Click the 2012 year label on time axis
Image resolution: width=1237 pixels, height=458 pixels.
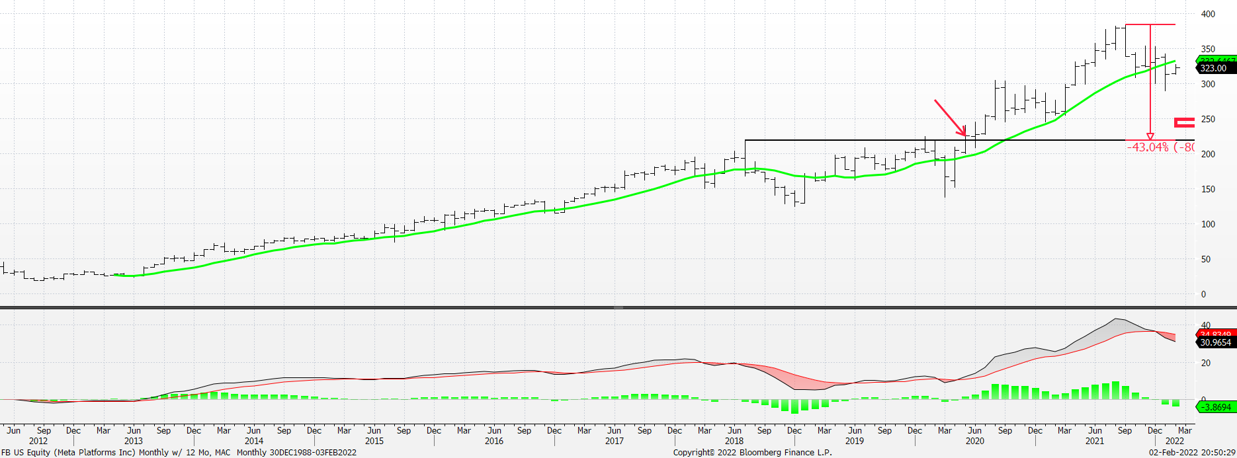(x=38, y=441)
